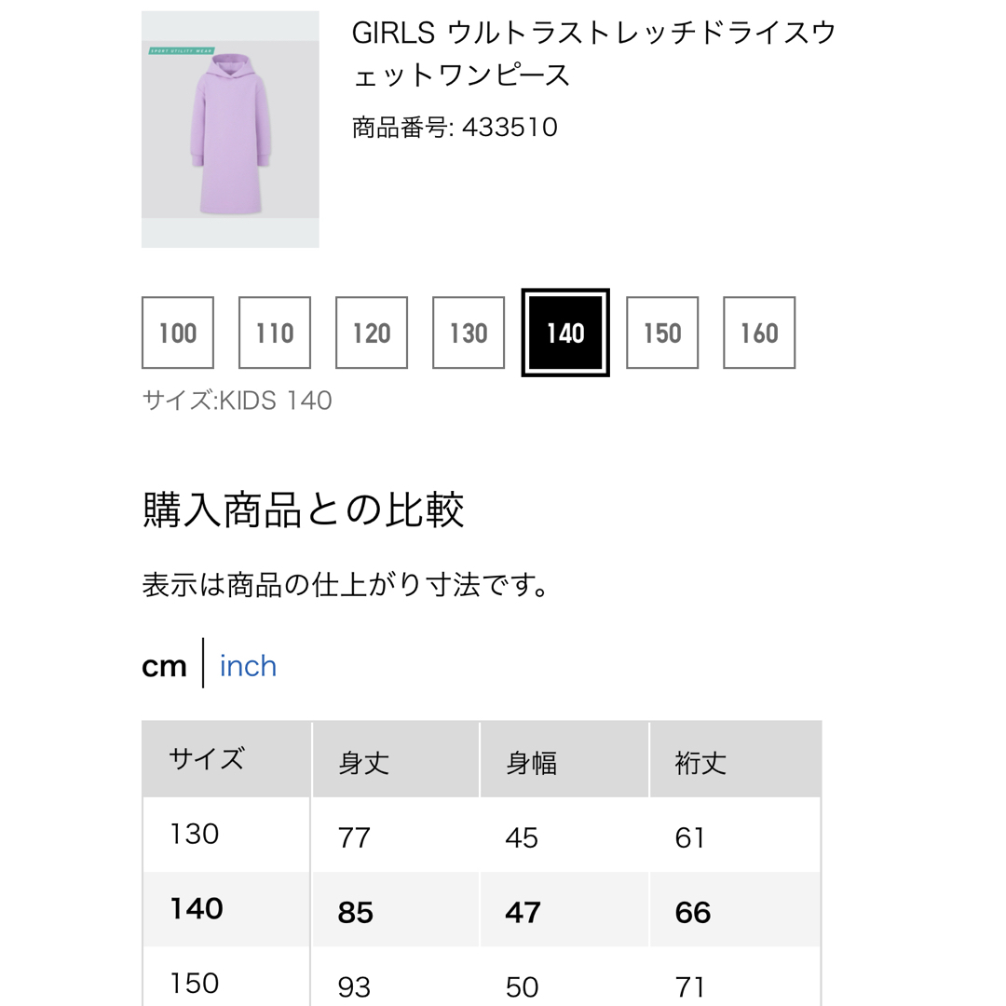
Task: Pick size 160 option
Action: pos(759,333)
